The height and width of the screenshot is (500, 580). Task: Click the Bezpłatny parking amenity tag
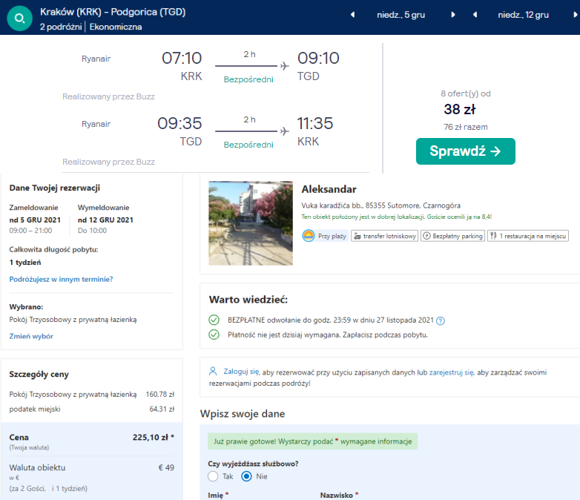(x=452, y=236)
